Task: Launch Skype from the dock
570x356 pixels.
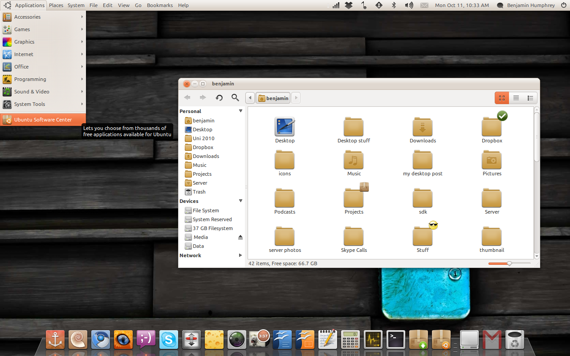Action: click(169, 340)
